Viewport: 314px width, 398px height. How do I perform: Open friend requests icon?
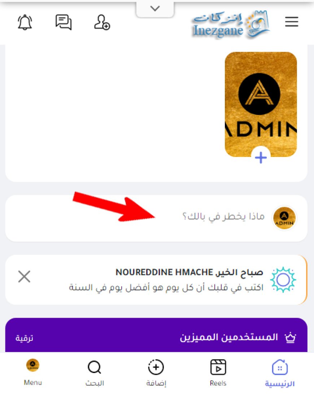(x=102, y=22)
